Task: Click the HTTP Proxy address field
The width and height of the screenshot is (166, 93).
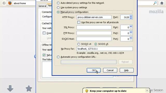Action: click(94, 17)
